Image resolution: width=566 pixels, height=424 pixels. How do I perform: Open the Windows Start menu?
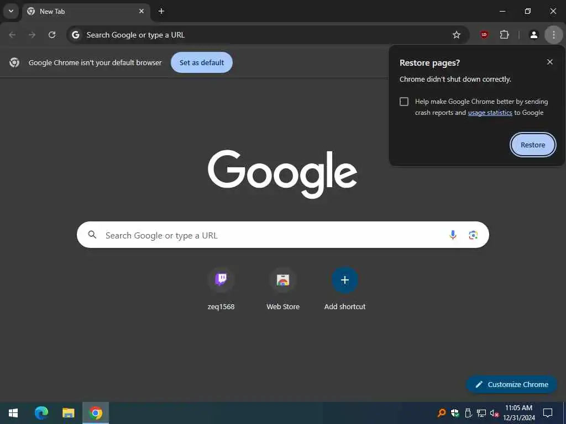(x=13, y=413)
